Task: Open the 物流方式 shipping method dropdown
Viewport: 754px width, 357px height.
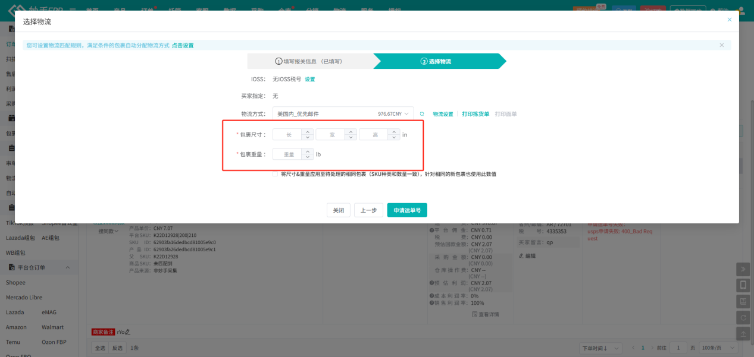Action: pyautogui.click(x=343, y=114)
